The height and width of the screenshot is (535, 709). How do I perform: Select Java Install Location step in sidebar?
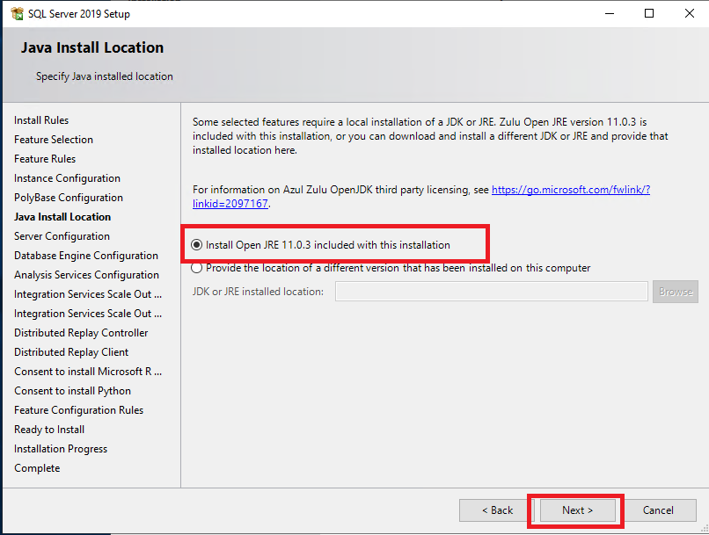(x=62, y=217)
